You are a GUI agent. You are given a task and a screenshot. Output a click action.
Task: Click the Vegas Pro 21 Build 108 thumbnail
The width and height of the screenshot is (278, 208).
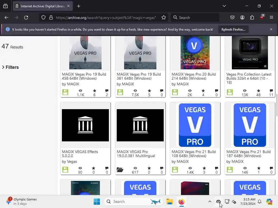[195, 125]
